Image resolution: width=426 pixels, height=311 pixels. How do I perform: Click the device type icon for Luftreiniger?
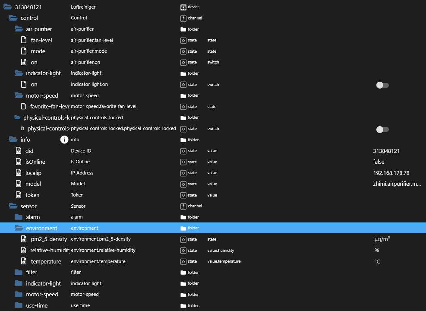tap(183, 7)
